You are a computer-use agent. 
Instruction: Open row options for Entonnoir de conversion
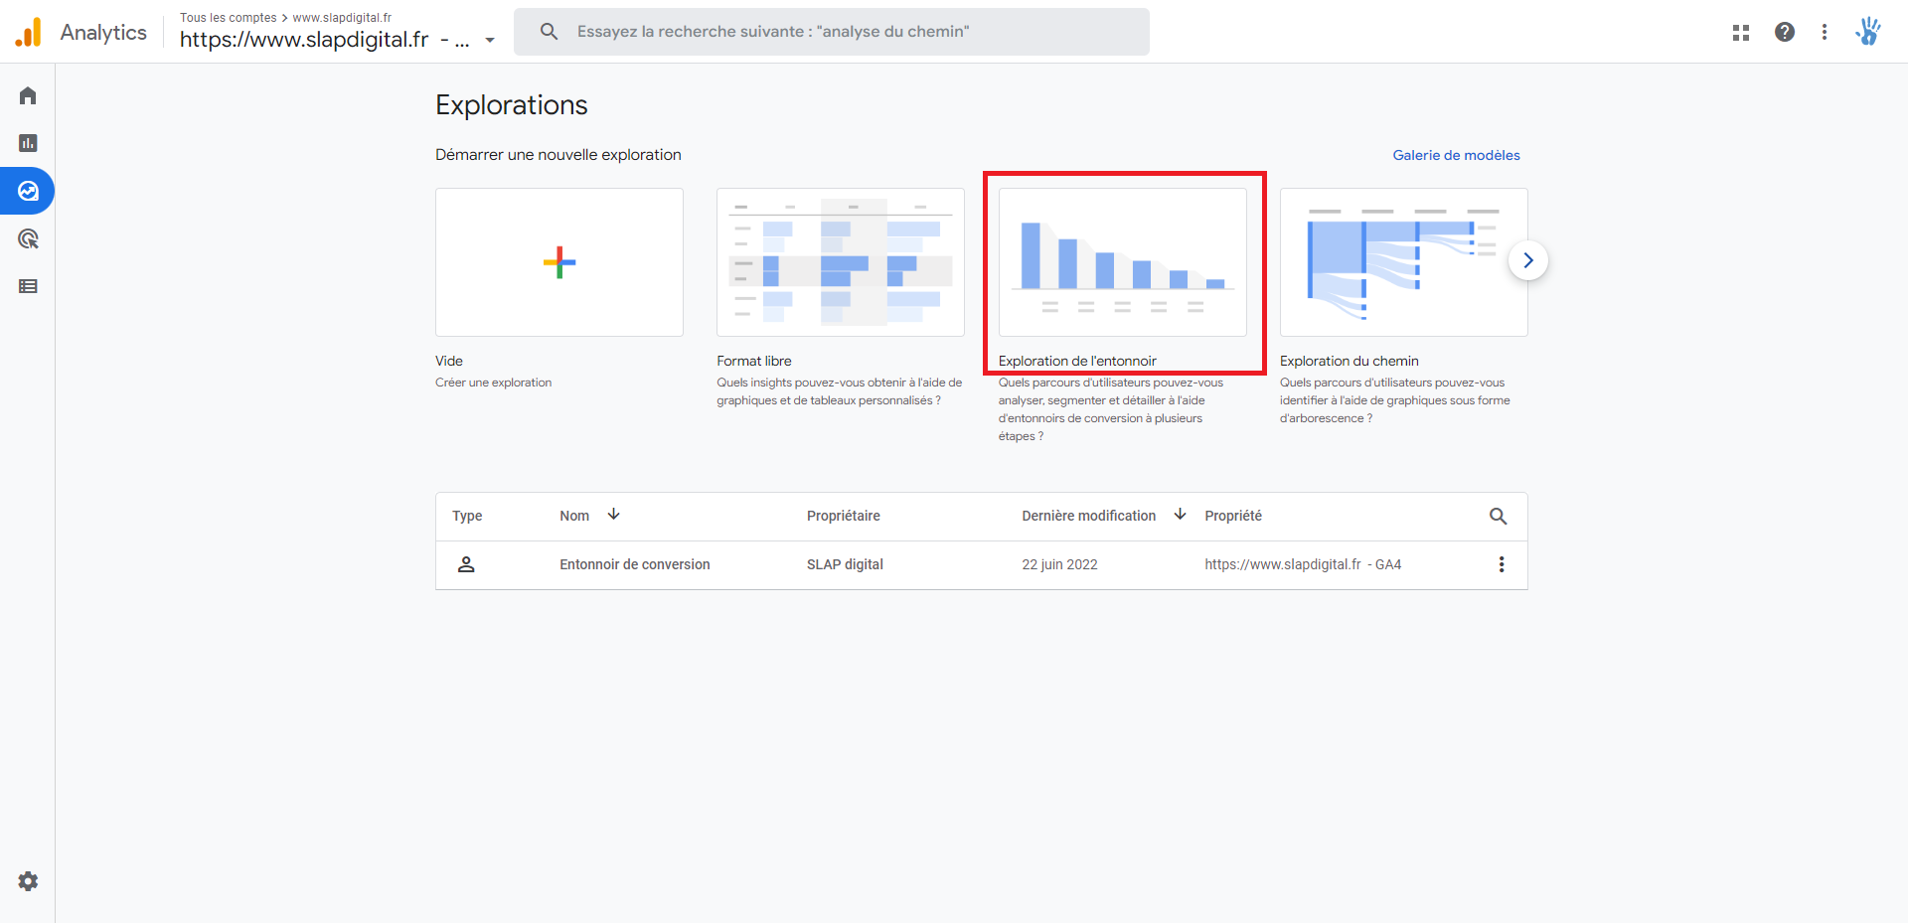tap(1501, 564)
